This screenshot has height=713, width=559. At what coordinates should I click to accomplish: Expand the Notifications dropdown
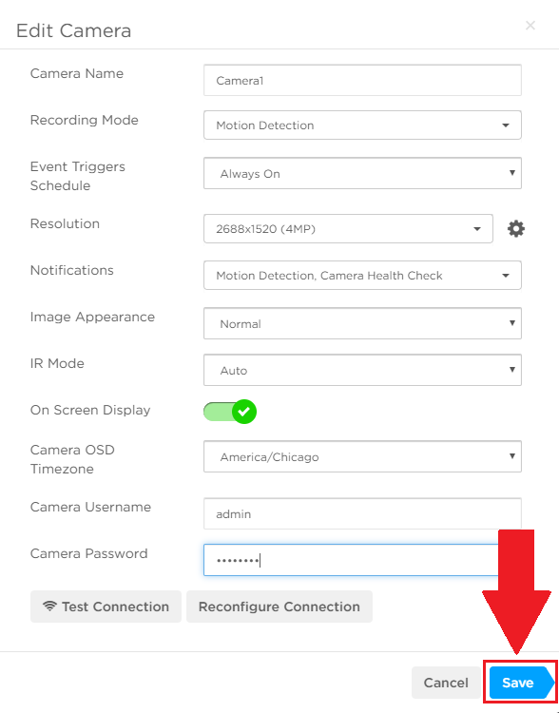pos(362,275)
